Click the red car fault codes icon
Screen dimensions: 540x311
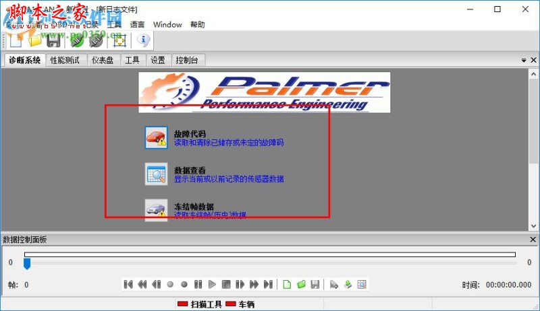pyautogui.click(x=156, y=137)
